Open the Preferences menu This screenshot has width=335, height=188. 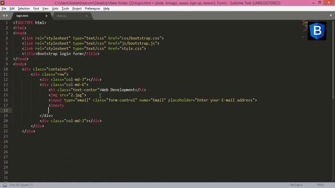(x=92, y=8)
